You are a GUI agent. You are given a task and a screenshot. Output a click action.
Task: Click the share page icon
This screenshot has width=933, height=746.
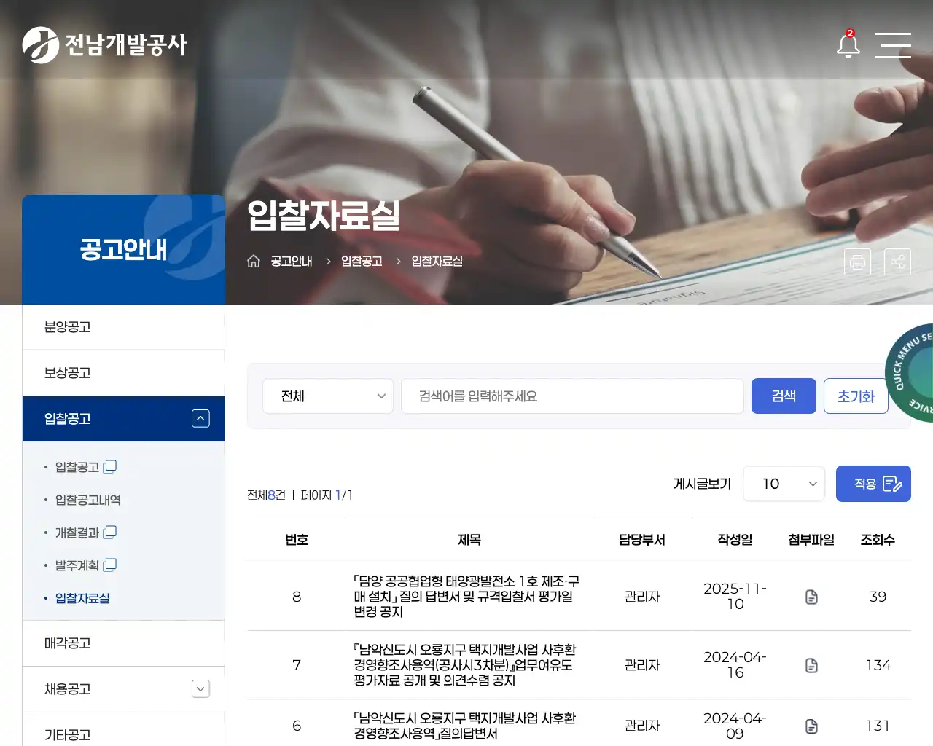[x=897, y=262]
